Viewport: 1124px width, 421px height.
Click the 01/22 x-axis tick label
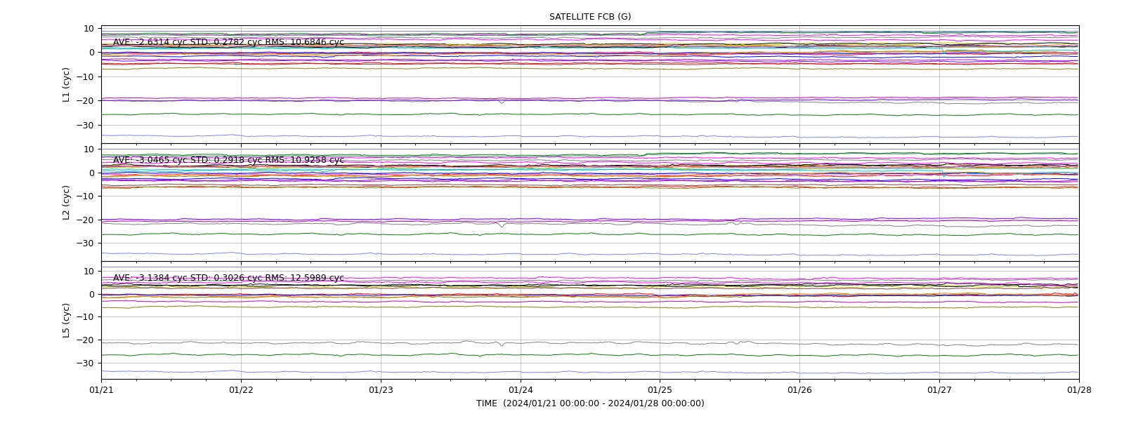(241, 389)
